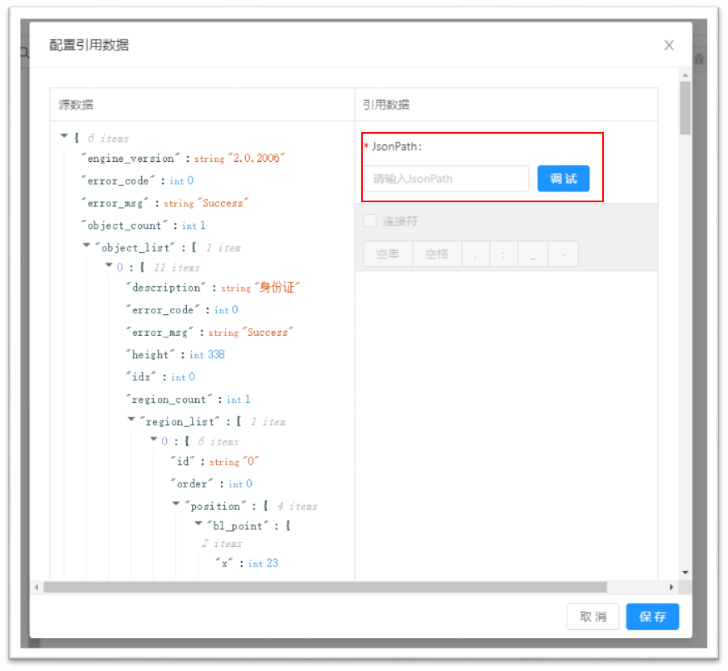
Task: Click the 保存 save button
Action: pyautogui.click(x=652, y=616)
